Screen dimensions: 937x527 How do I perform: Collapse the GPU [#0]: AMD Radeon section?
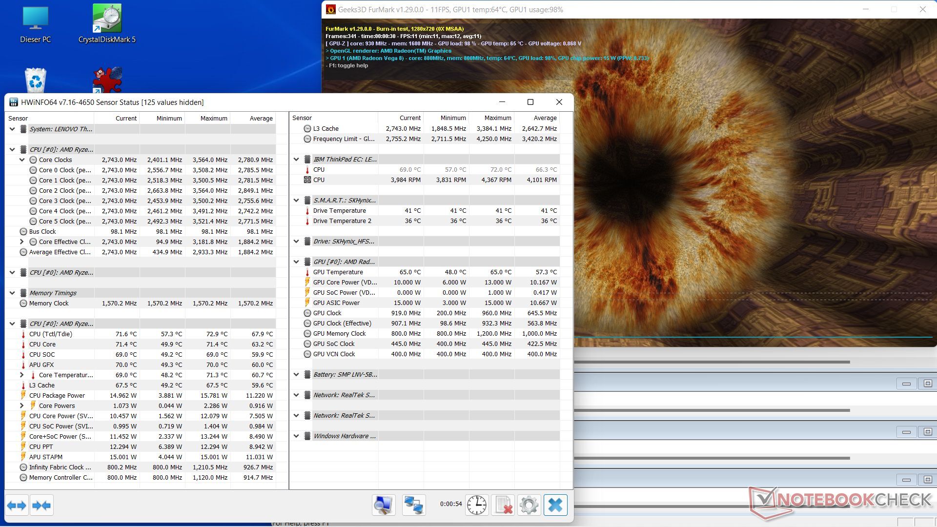click(x=296, y=262)
